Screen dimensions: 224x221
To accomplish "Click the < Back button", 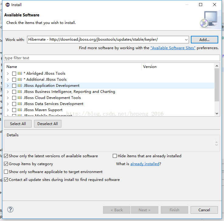I will click(117, 210).
